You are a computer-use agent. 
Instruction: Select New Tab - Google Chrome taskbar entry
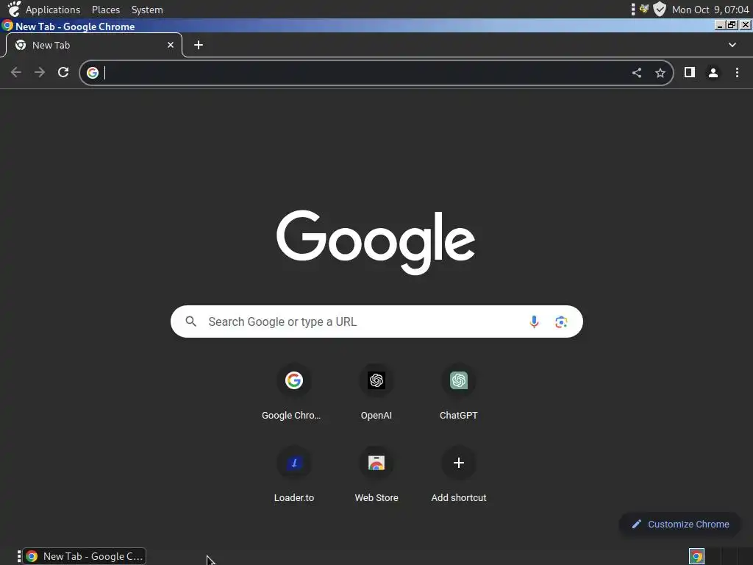tap(85, 556)
